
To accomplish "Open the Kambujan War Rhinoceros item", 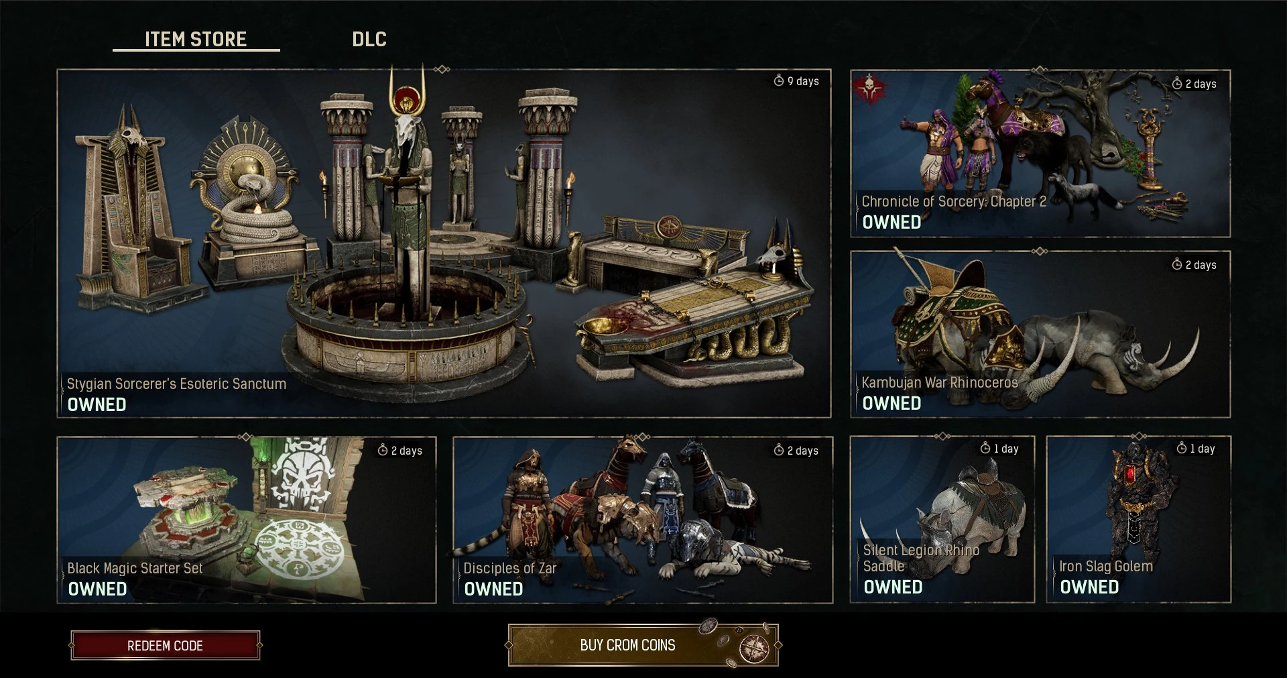I will point(1040,334).
